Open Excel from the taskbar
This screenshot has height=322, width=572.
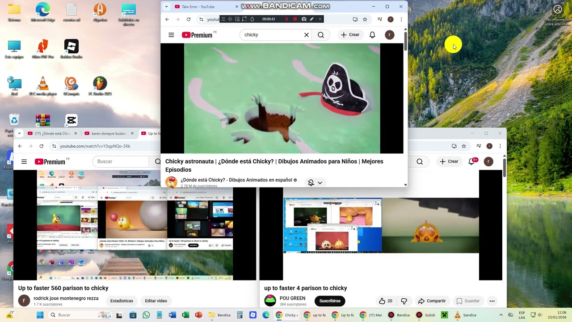click(x=185, y=315)
